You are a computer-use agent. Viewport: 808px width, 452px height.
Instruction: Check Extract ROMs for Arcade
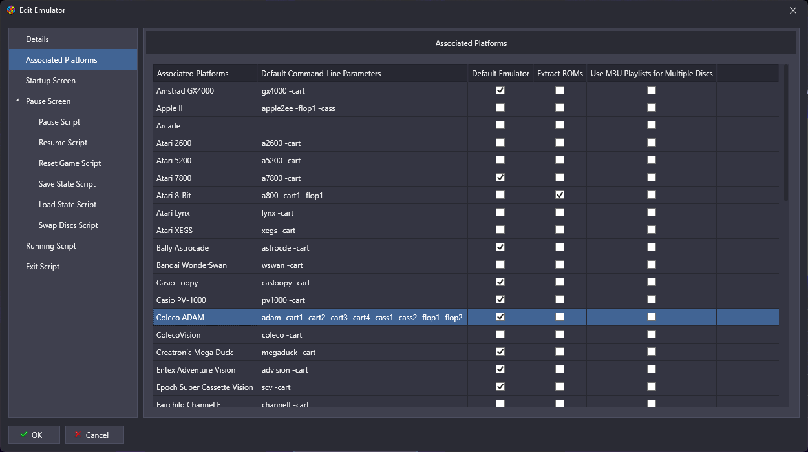click(560, 125)
